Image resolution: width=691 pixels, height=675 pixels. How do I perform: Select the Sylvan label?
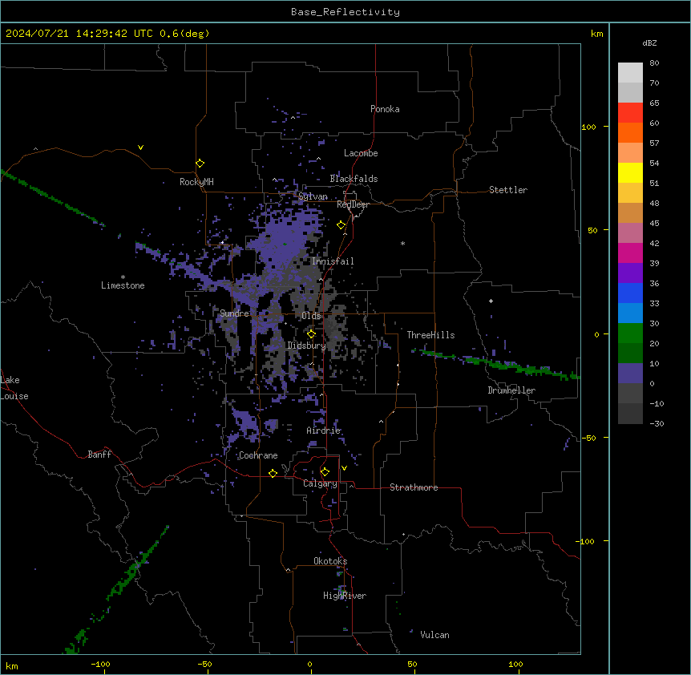[x=313, y=196]
